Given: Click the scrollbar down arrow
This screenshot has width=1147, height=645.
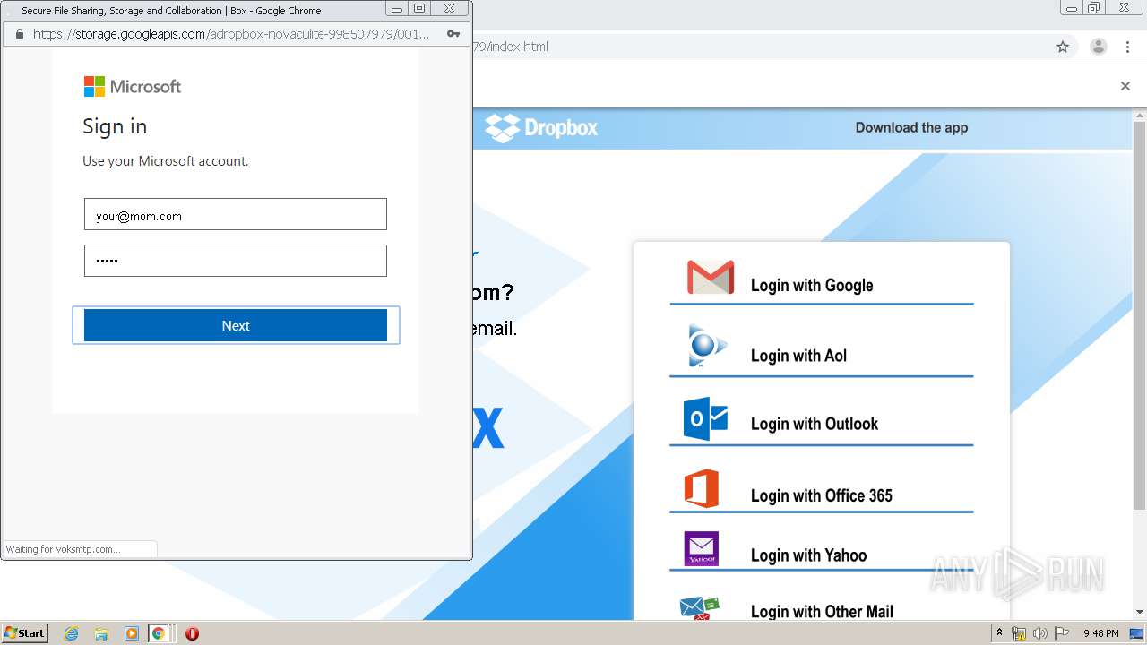Looking at the screenshot, I should [x=1140, y=612].
